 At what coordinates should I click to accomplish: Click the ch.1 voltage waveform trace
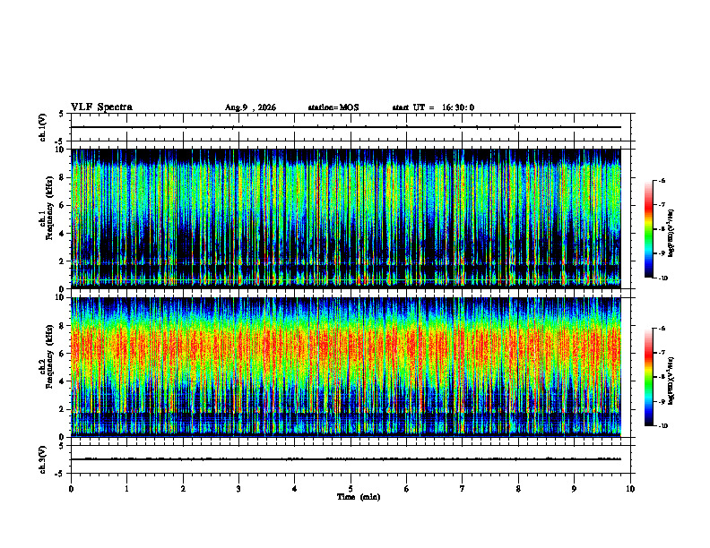point(345,127)
